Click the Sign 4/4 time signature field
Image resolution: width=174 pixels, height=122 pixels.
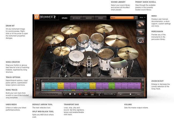click(x=86, y=94)
